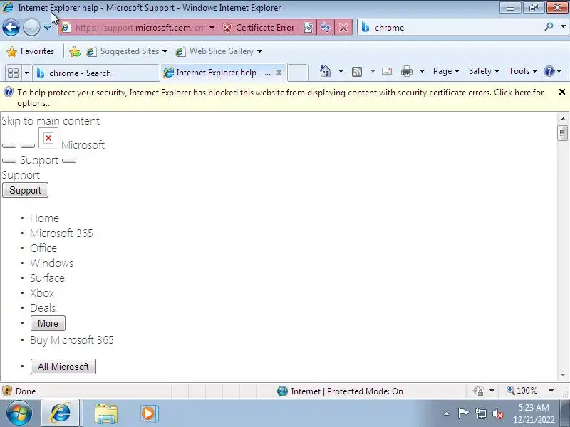
Task: Click the Buy Microsoft 365 link
Action: coord(72,340)
